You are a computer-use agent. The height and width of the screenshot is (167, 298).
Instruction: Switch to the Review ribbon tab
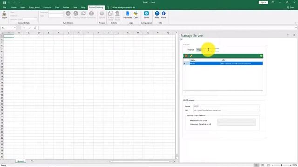pyautogui.click(x=66, y=7)
